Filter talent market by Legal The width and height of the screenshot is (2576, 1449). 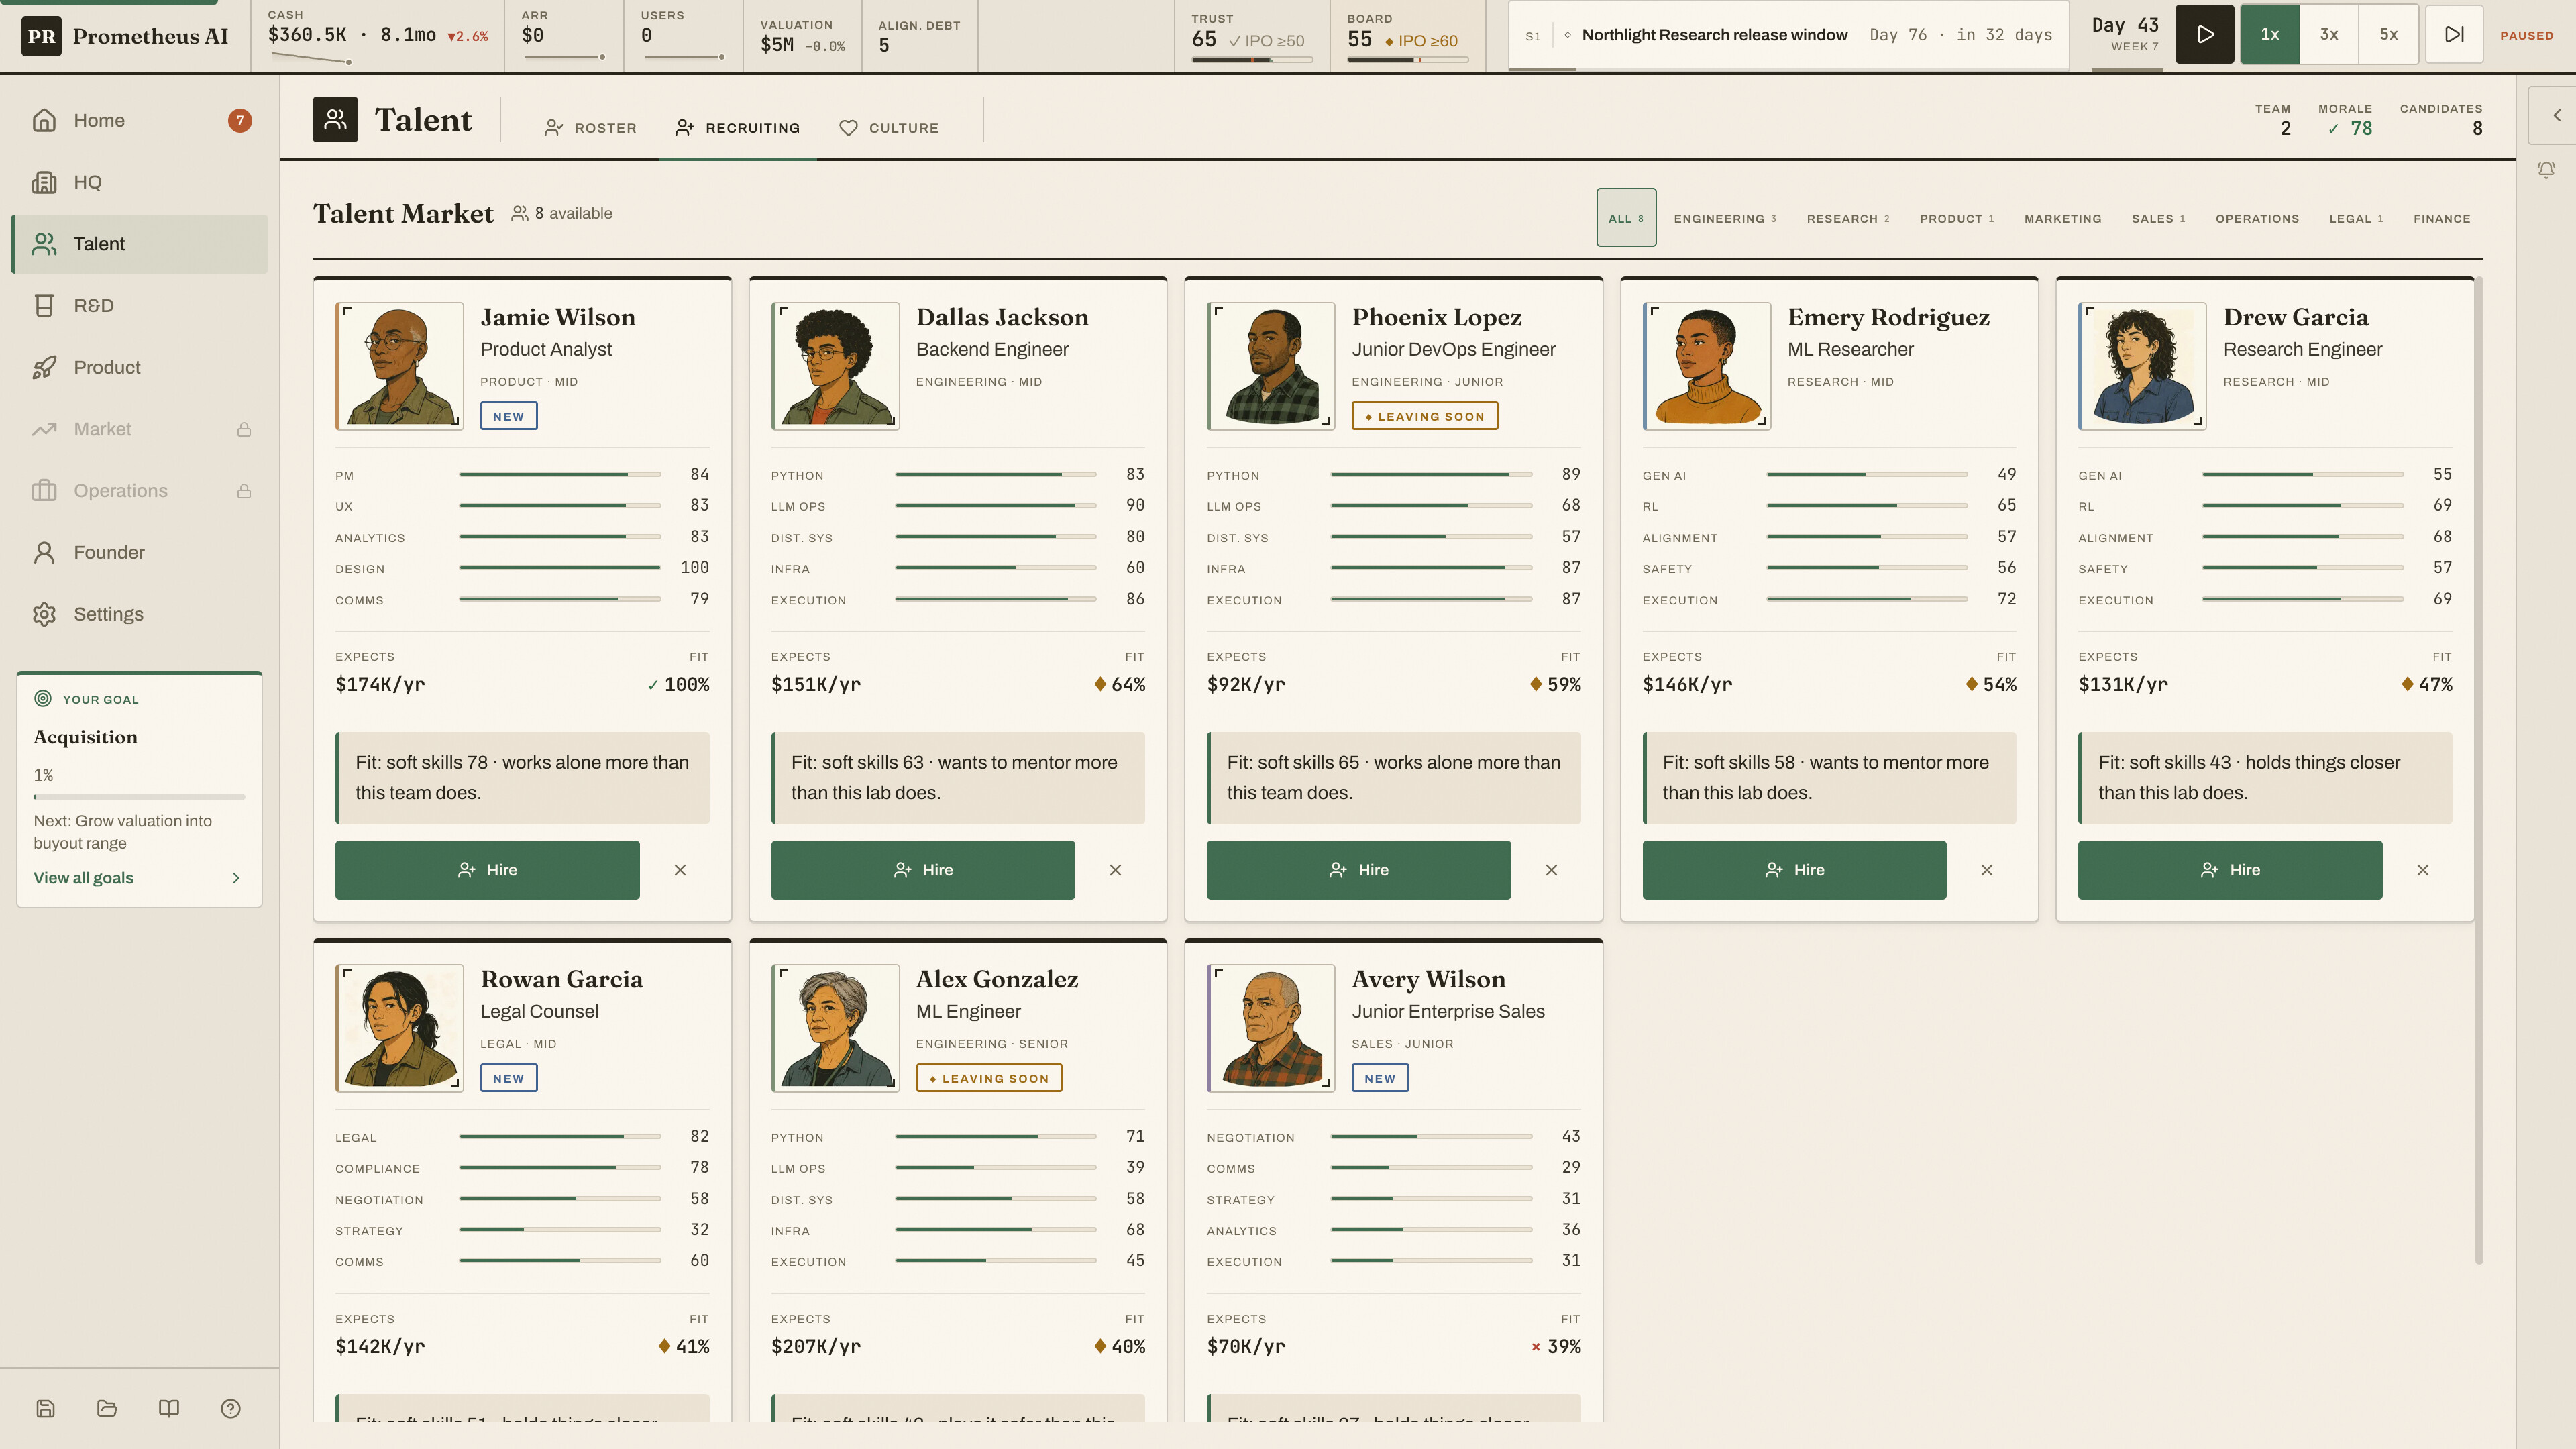click(2356, 218)
